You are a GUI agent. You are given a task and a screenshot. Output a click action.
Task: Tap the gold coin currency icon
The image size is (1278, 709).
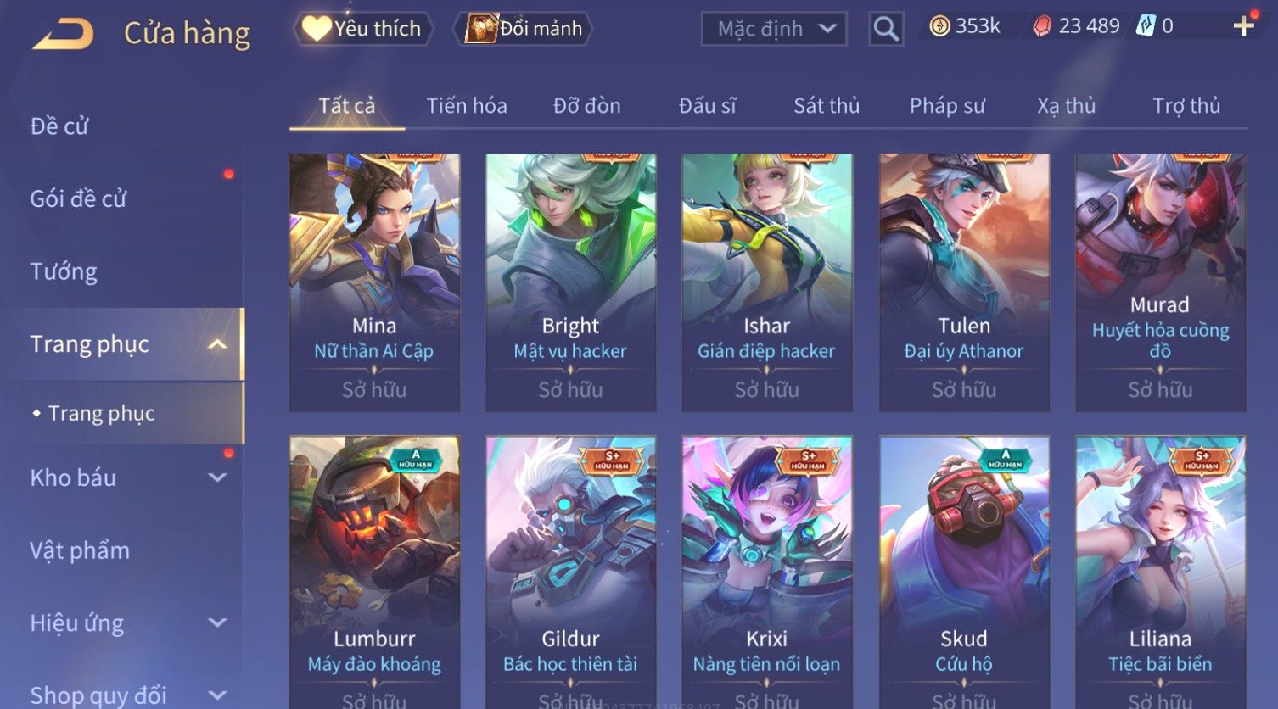939,26
